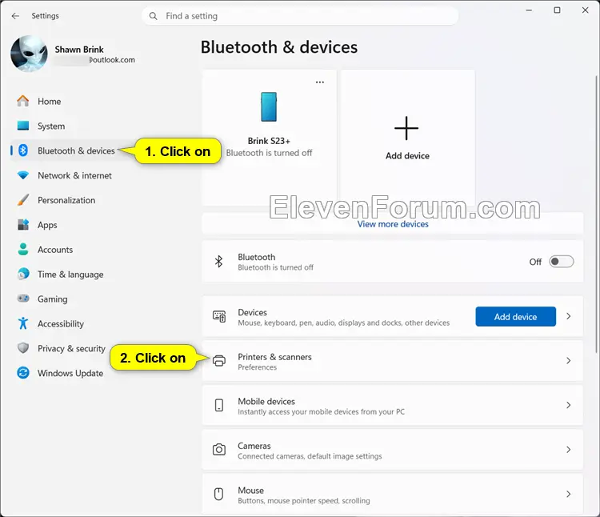The image size is (600, 517).
Task: Go to Time & language
Action: (x=70, y=275)
